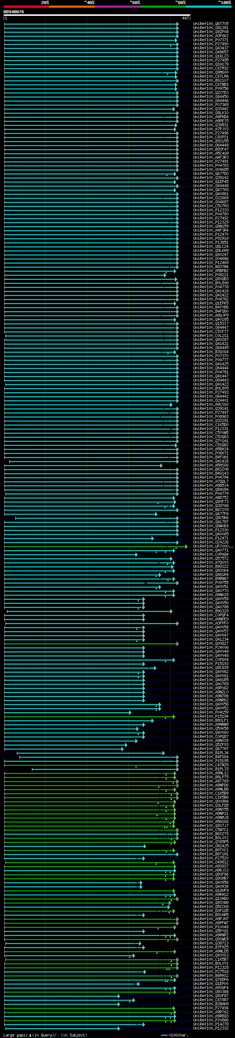Open hit UniRef100_P12471
Viewport: 235px width, 1038px height.
[x=211, y=538]
